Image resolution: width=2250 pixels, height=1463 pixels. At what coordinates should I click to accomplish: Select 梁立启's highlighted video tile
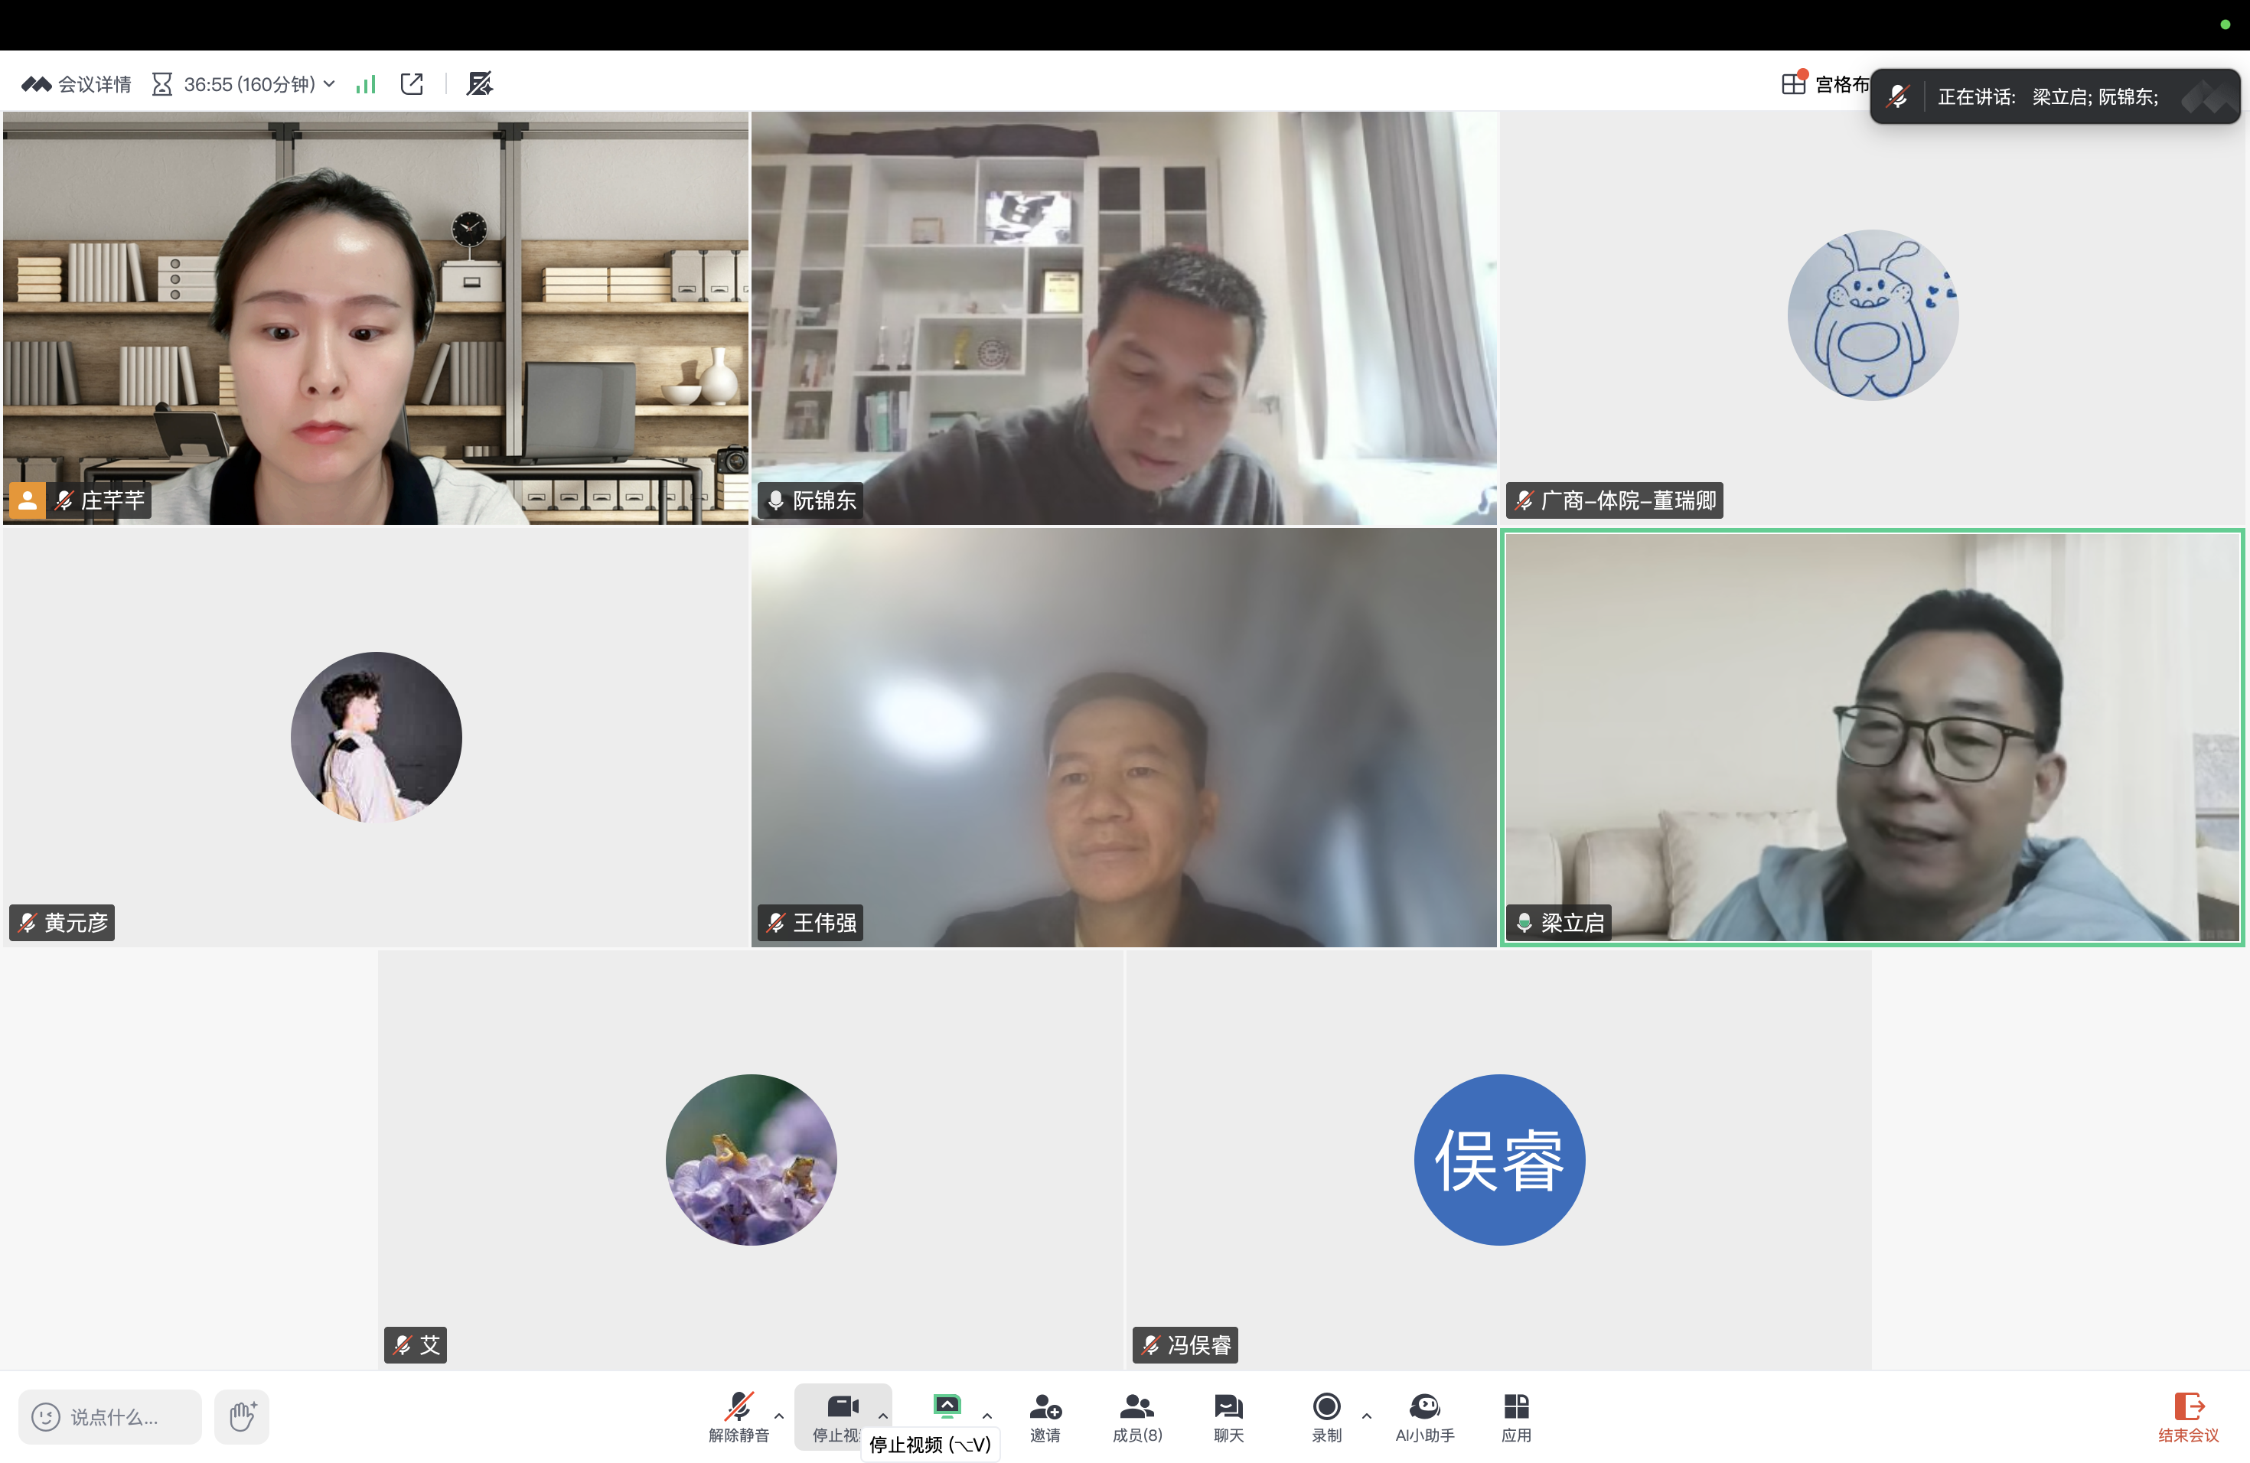coord(1872,737)
